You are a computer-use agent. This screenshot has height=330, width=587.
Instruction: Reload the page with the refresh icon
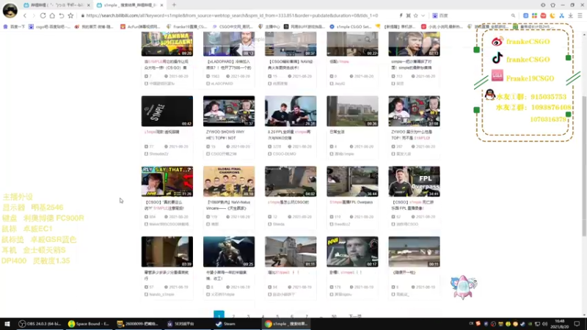43,15
